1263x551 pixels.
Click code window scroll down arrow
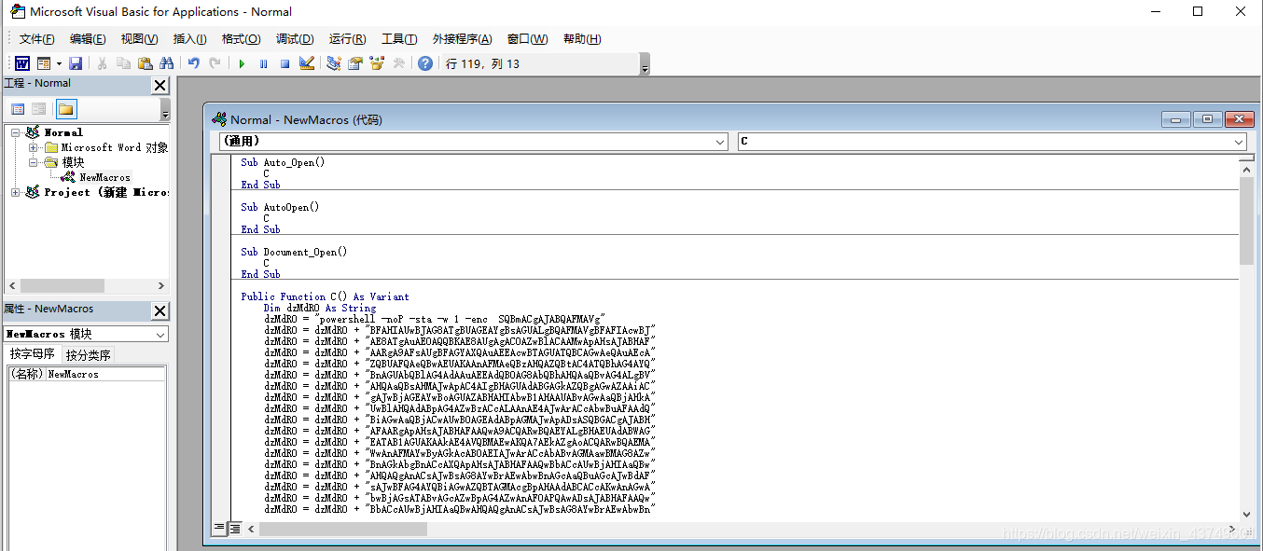1246,514
